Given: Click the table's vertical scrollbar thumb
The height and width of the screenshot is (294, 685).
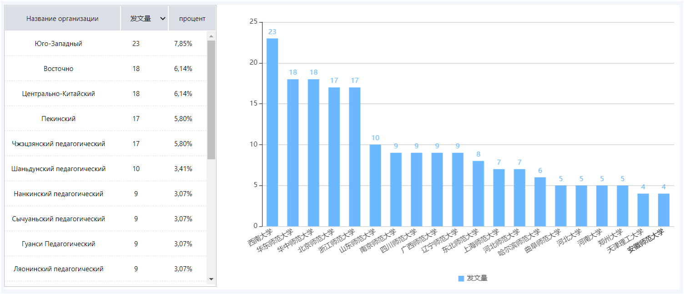Looking at the screenshot, I should click(x=211, y=99).
